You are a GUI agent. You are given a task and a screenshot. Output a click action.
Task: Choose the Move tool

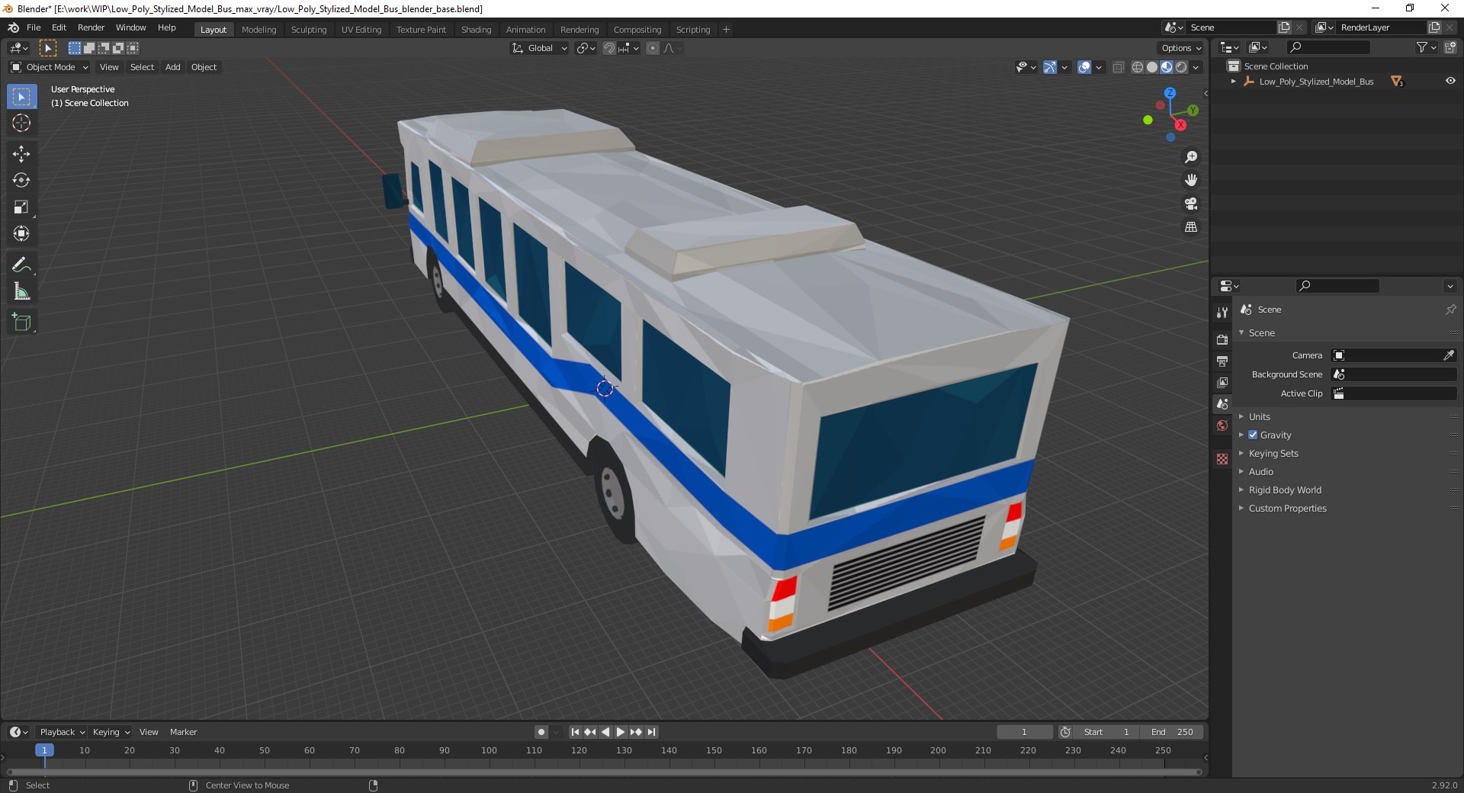21,154
